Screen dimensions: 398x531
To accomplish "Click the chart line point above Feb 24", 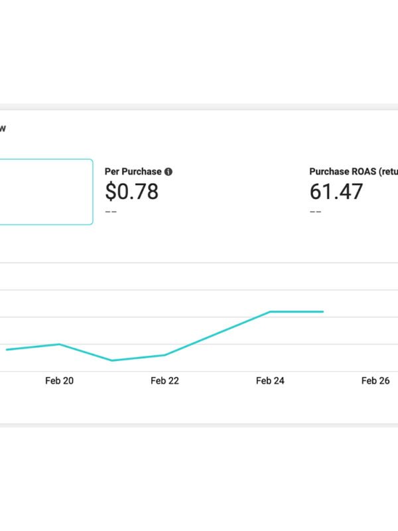I will tap(270, 311).
